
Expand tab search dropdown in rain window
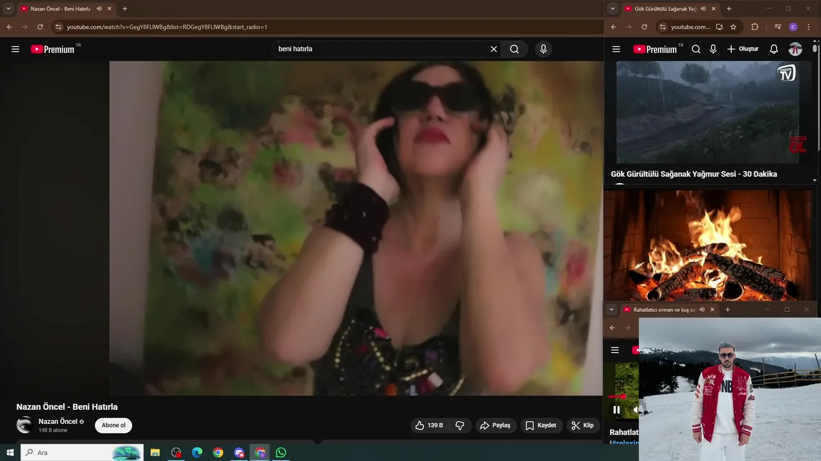click(x=613, y=9)
